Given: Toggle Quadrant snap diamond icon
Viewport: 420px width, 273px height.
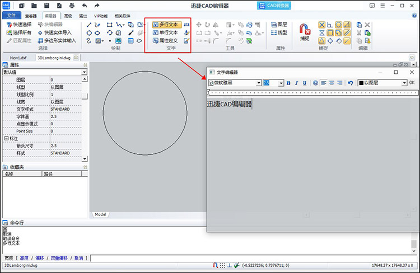Looking at the screenshot, I should [x=330, y=41].
